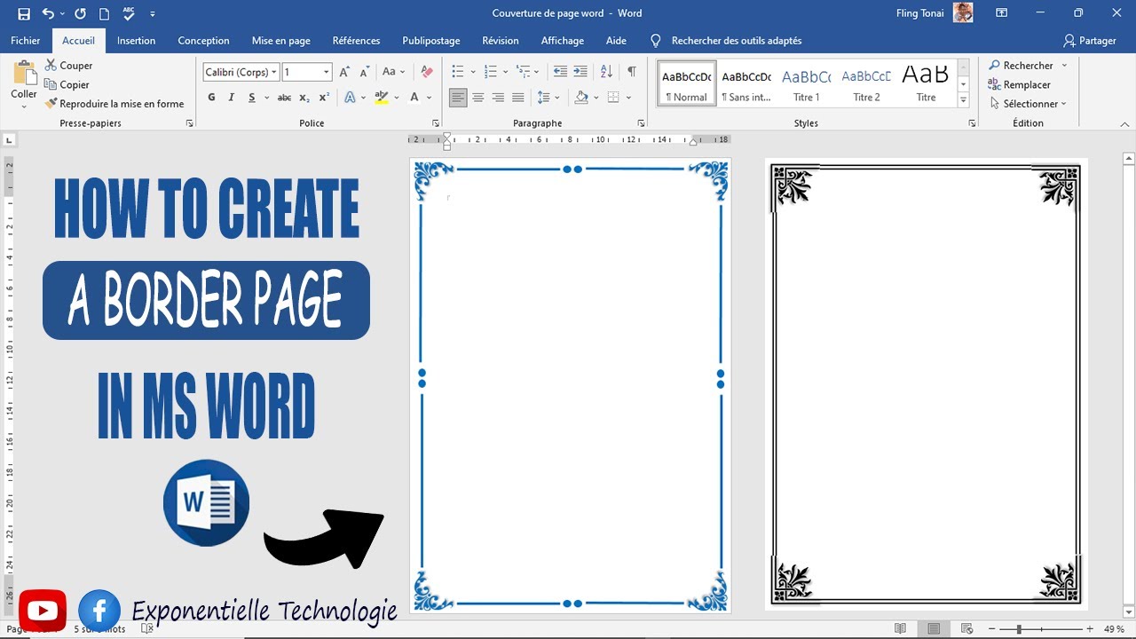This screenshot has height=639, width=1136.
Task: Click the Undo arrow in quick access toolbar
Action: click(x=48, y=14)
